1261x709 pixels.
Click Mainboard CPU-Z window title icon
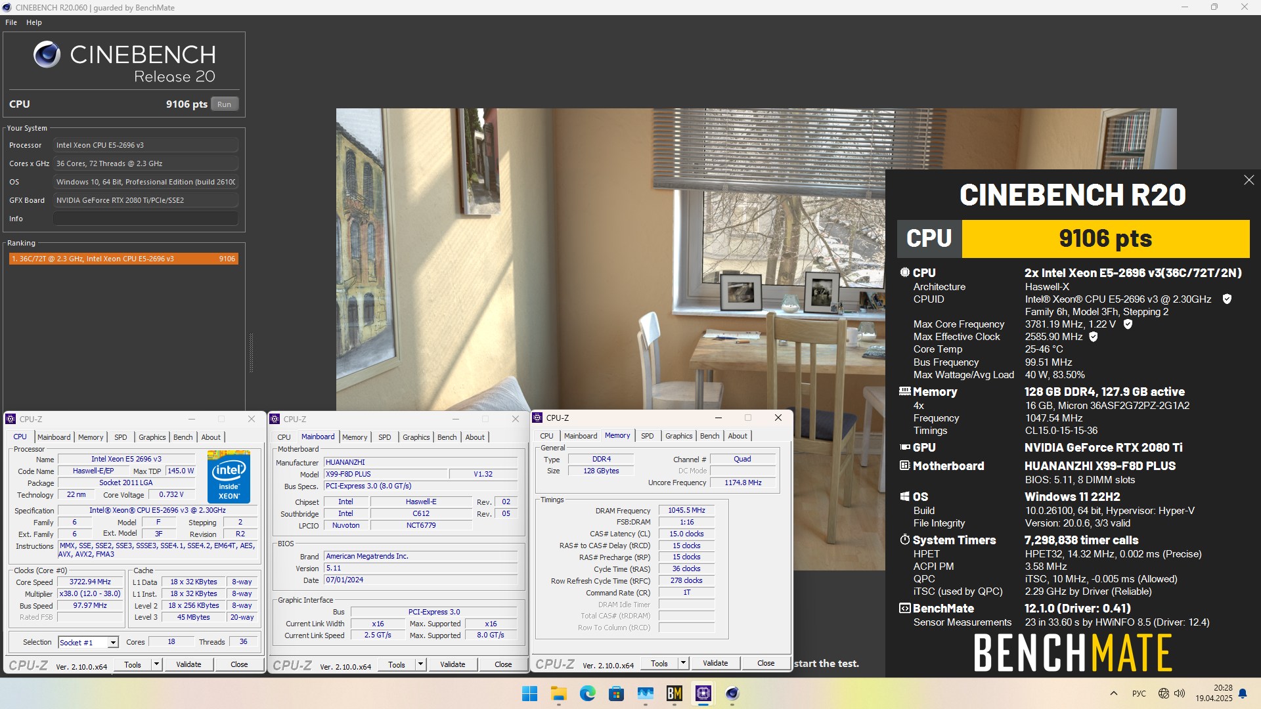coord(275,419)
